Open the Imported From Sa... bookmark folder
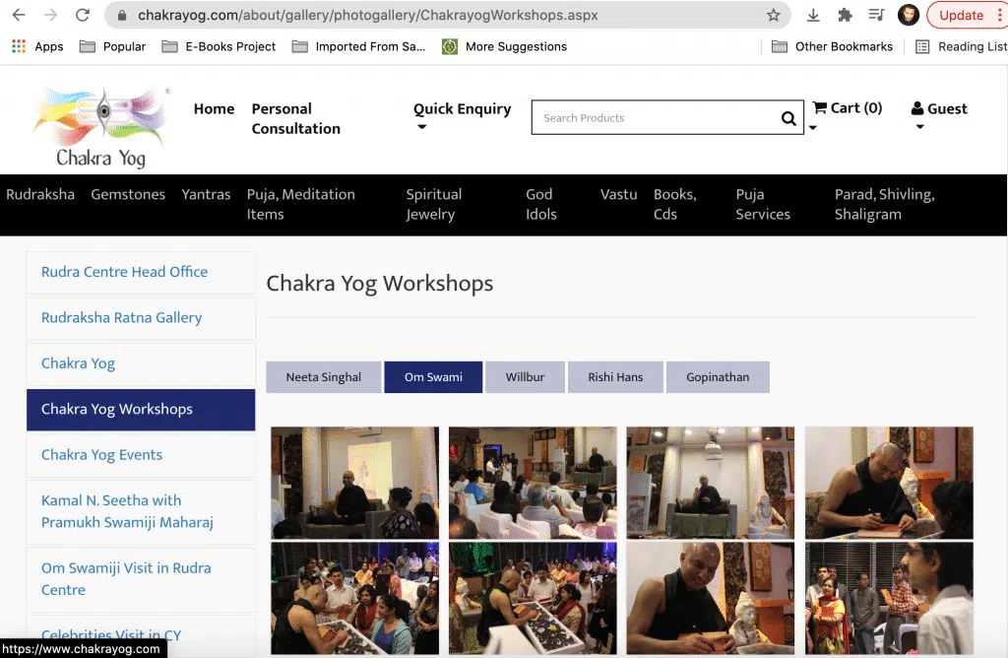 click(x=358, y=46)
